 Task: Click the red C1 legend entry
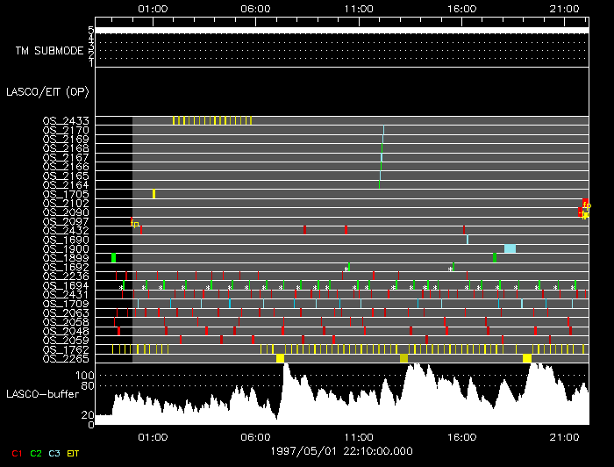coord(17,453)
